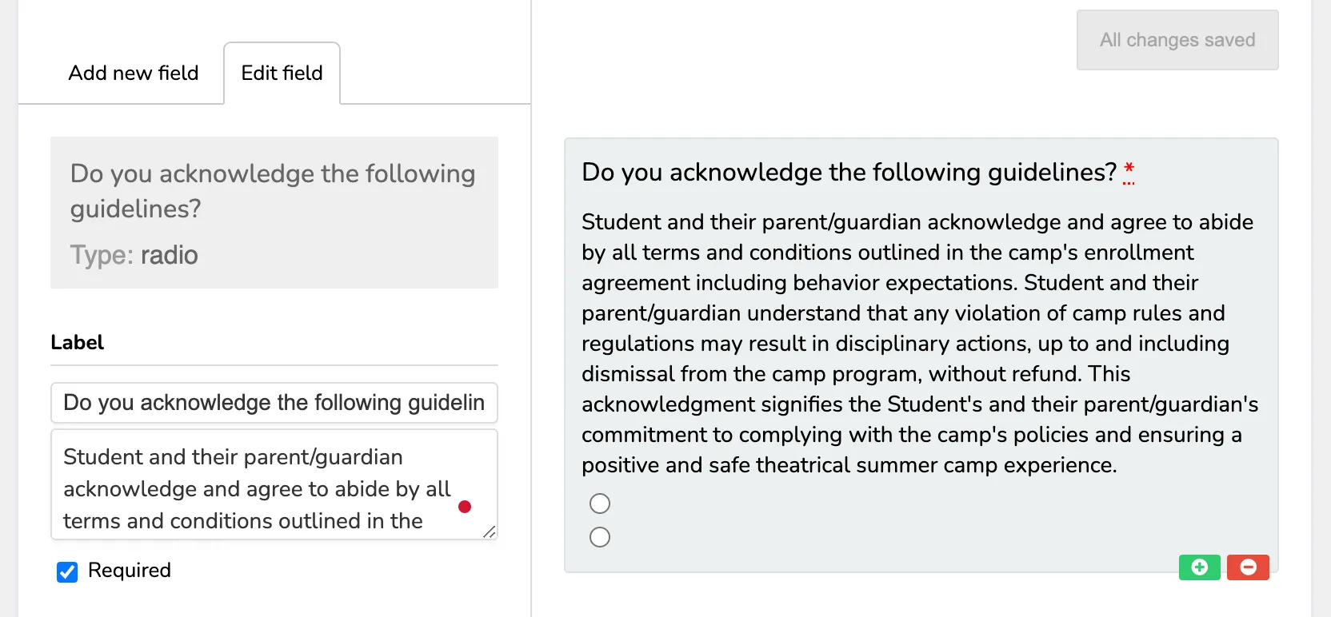Click the description textarea corner grip

[x=490, y=531]
